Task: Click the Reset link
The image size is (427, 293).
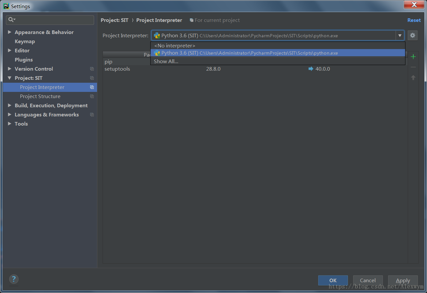Action: click(414, 20)
